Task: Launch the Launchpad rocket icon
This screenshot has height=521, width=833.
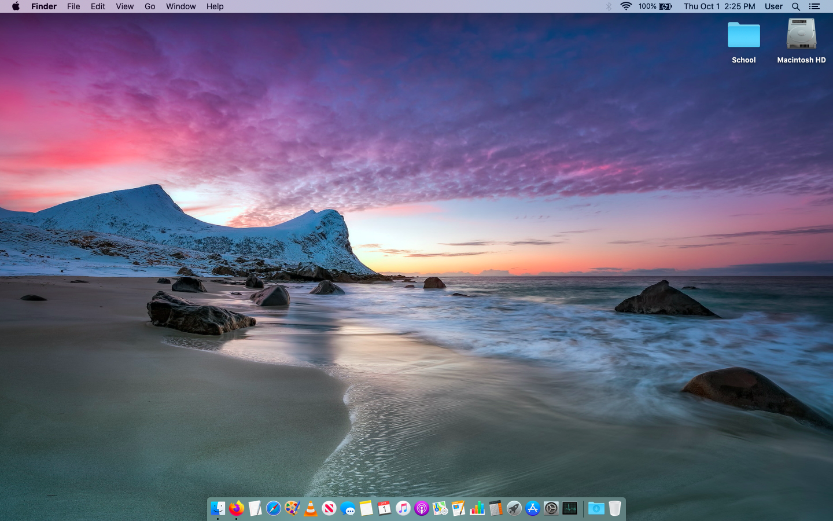Action: click(x=514, y=508)
